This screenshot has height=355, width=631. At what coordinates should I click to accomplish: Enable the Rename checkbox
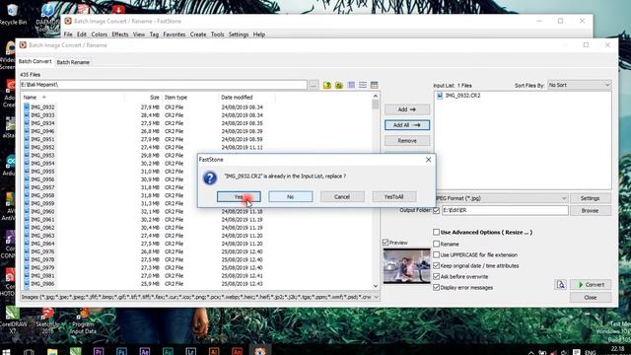click(x=436, y=244)
